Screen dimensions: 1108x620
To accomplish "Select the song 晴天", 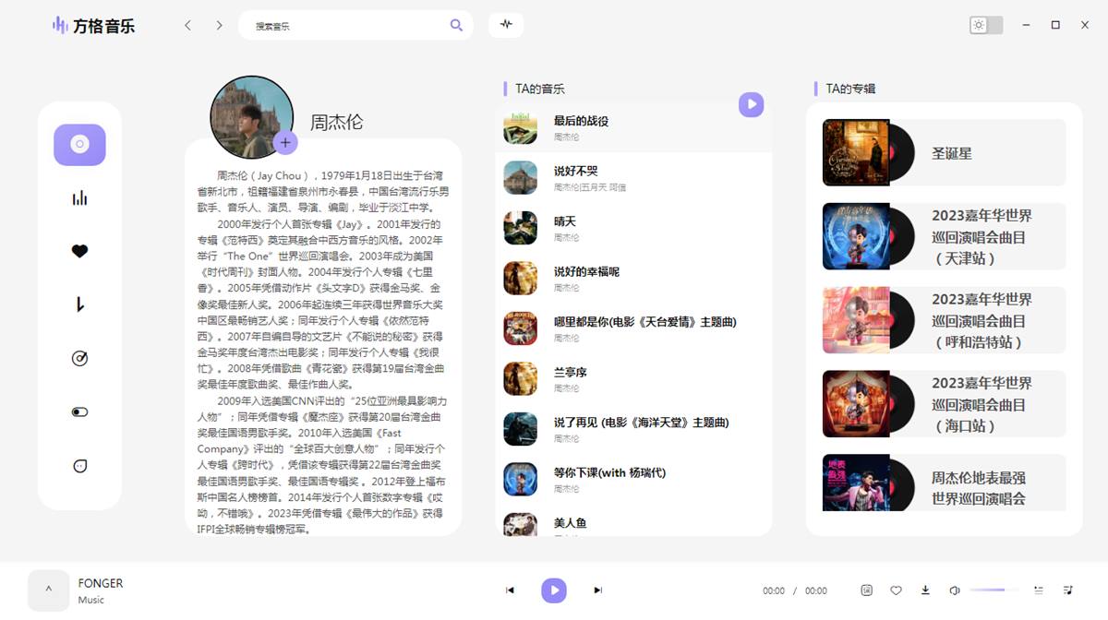I will coord(565,221).
